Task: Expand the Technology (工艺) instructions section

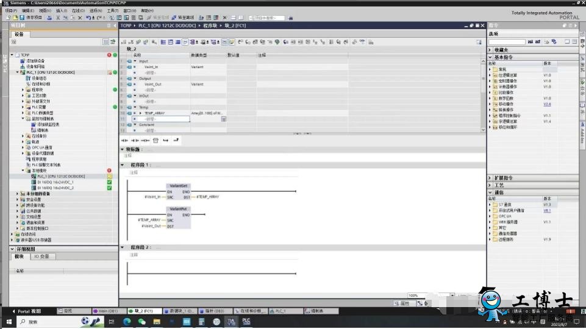Action: [490, 185]
